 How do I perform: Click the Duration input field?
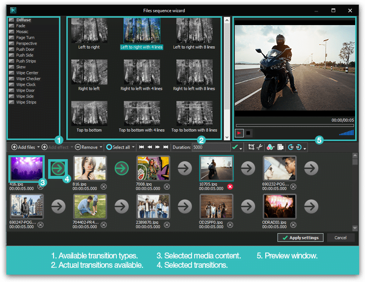pos(211,147)
